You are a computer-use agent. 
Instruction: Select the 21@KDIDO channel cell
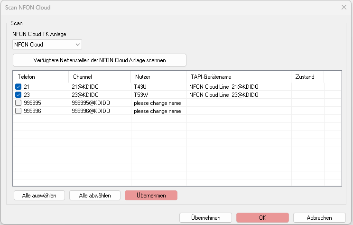pyautogui.click(x=85, y=87)
